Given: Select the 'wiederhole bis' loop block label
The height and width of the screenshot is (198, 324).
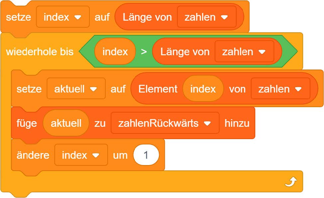Looking at the screenshot, I should [40, 52].
